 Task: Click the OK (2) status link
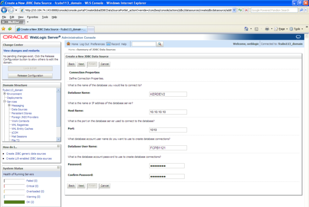(x=30, y=202)
